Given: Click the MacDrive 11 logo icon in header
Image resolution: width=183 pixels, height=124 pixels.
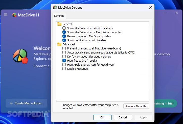Looking at the screenshot, I should tap(14, 15).
